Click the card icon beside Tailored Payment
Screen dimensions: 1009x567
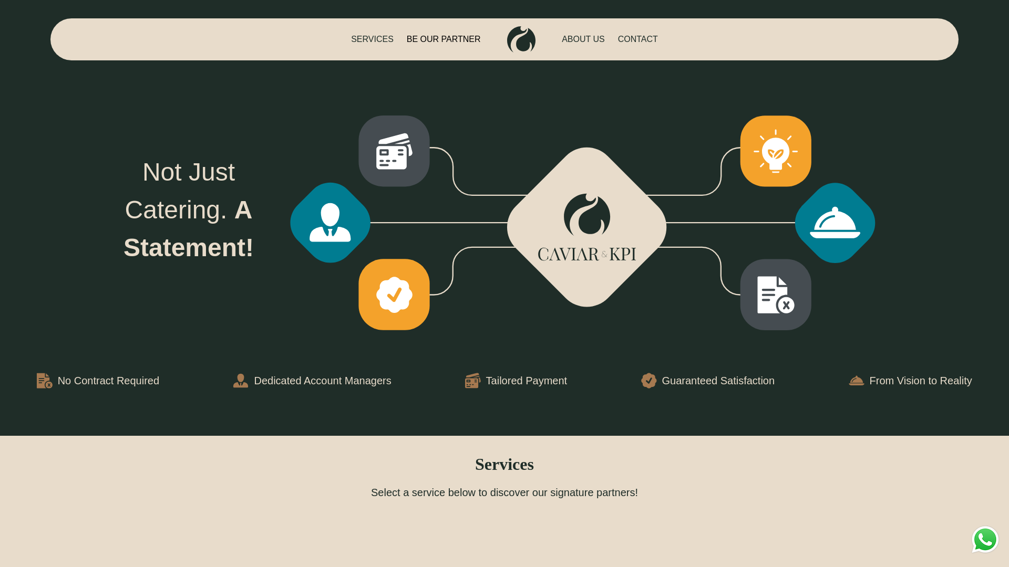472,381
